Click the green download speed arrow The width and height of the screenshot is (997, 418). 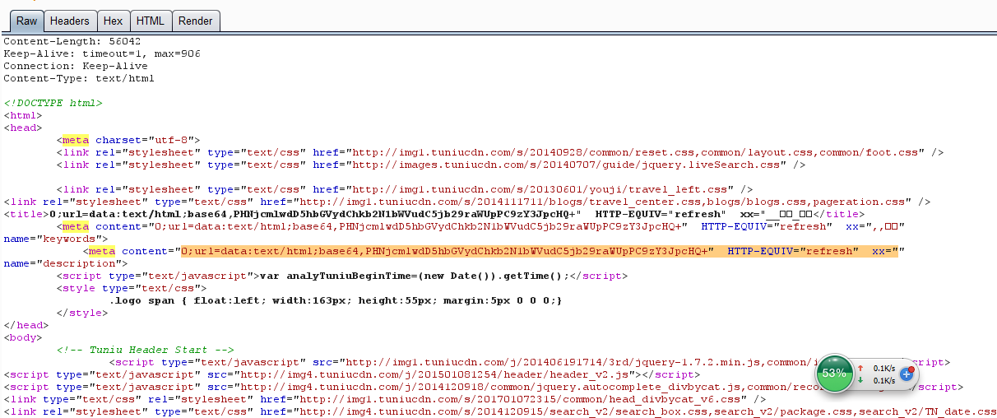pos(860,380)
